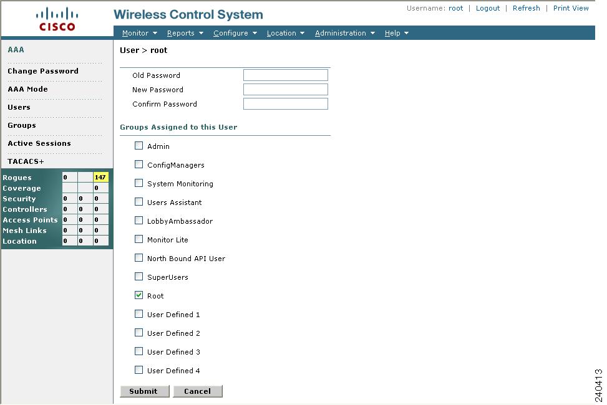This screenshot has width=607, height=405.
Task: Click the AAA sidebar heading
Action: tap(16, 49)
